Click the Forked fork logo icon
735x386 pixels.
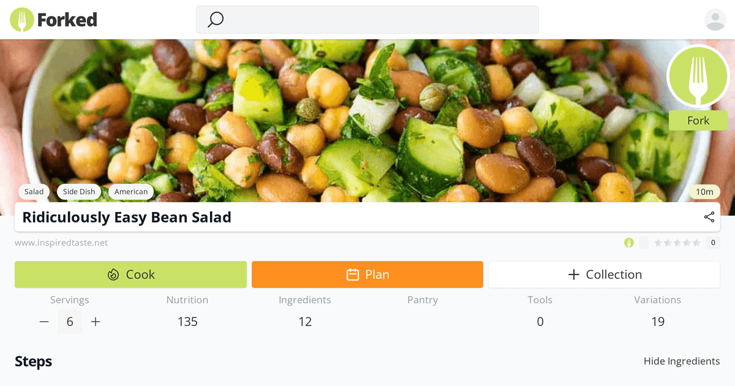tap(21, 19)
